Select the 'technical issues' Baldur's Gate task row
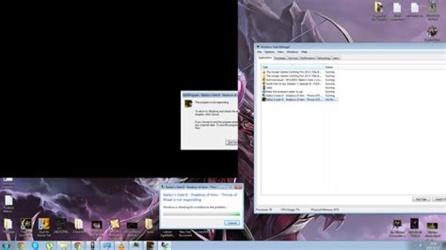 [300, 80]
